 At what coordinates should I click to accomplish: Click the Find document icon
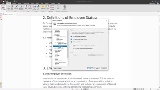(x=58, y=7)
